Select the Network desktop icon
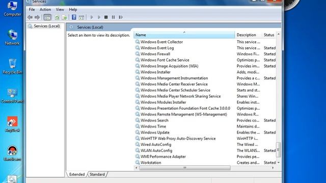The image size is (326, 183). pyautogui.click(x=12, y=38)
